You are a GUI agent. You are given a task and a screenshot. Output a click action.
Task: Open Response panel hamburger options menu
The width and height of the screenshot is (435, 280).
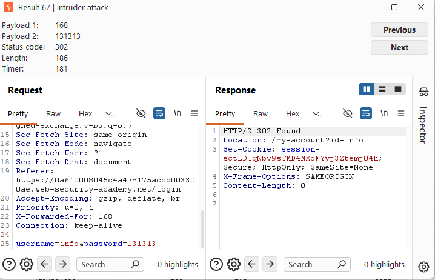(401, 113)
